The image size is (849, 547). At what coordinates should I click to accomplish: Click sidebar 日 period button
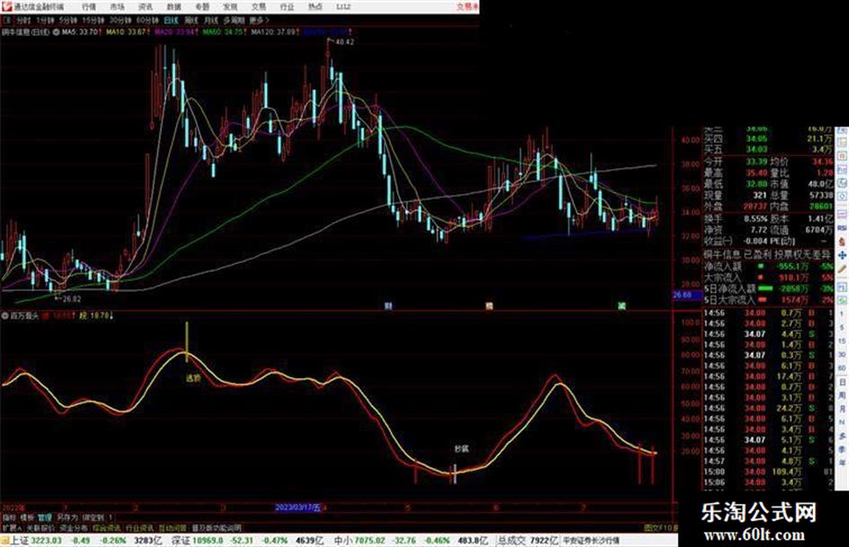(x=842, y=382)
